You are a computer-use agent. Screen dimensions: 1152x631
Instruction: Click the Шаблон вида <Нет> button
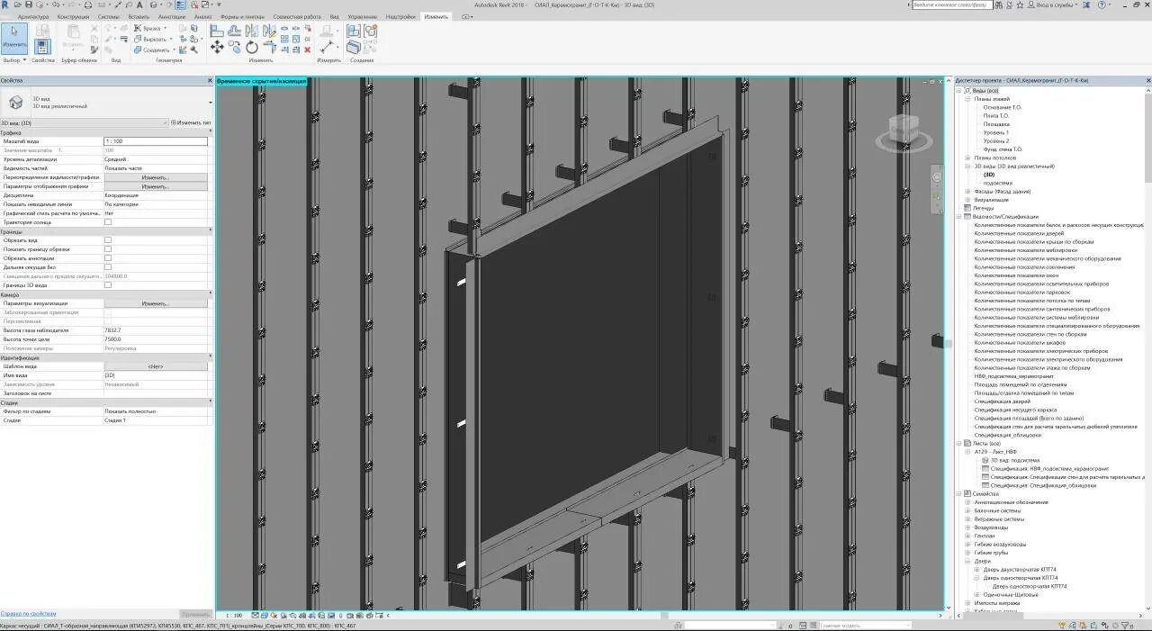point(156,366)
